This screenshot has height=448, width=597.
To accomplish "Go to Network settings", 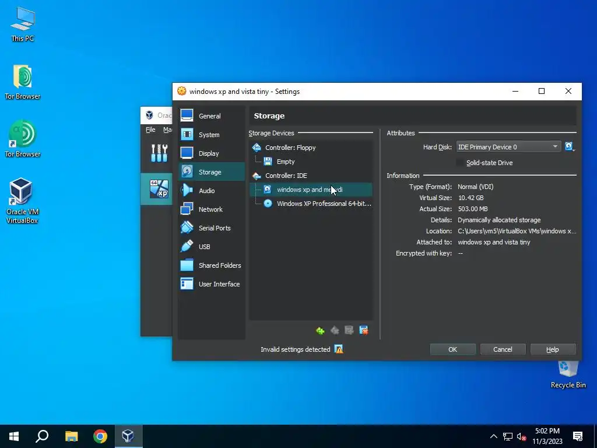I will point(211,209).
